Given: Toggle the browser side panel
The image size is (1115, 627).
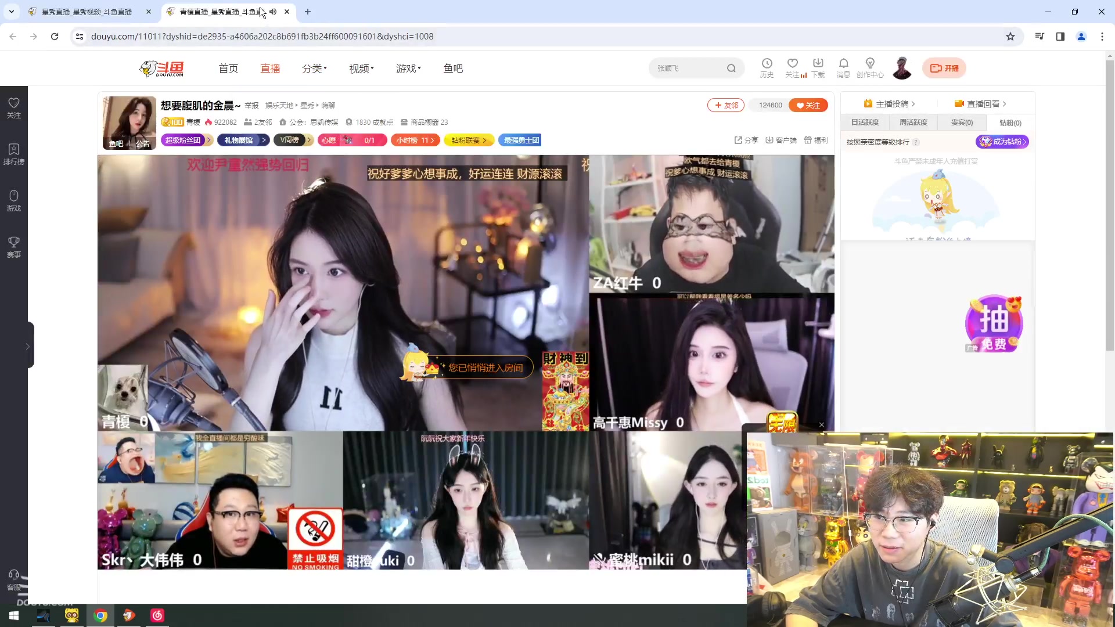Looking at the screenshot, I should click(1060, 36).
